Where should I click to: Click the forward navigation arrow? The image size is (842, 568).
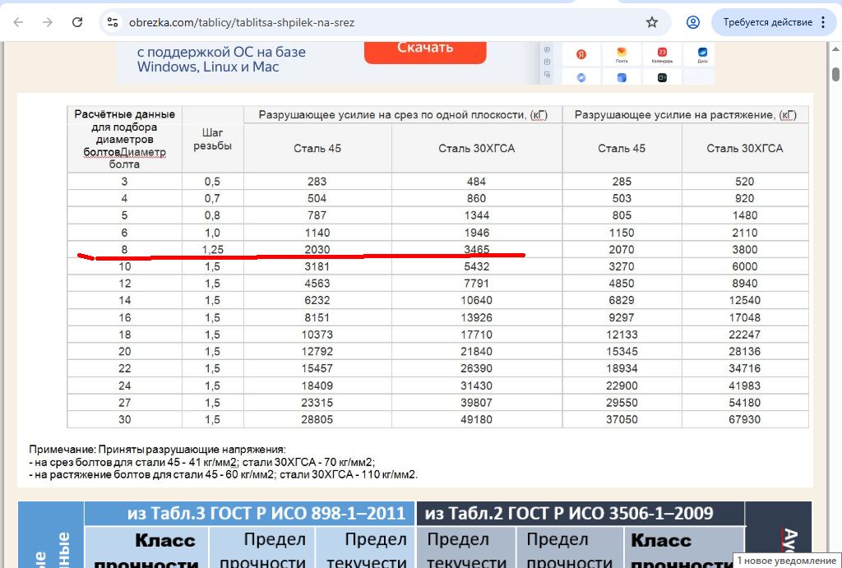(48, 22)
